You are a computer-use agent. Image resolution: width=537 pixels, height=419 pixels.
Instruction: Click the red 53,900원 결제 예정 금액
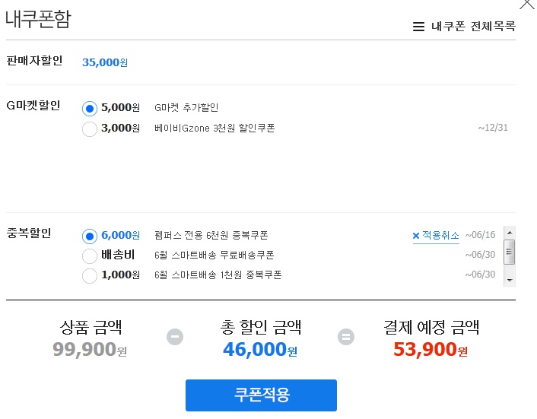coord(431,350)
